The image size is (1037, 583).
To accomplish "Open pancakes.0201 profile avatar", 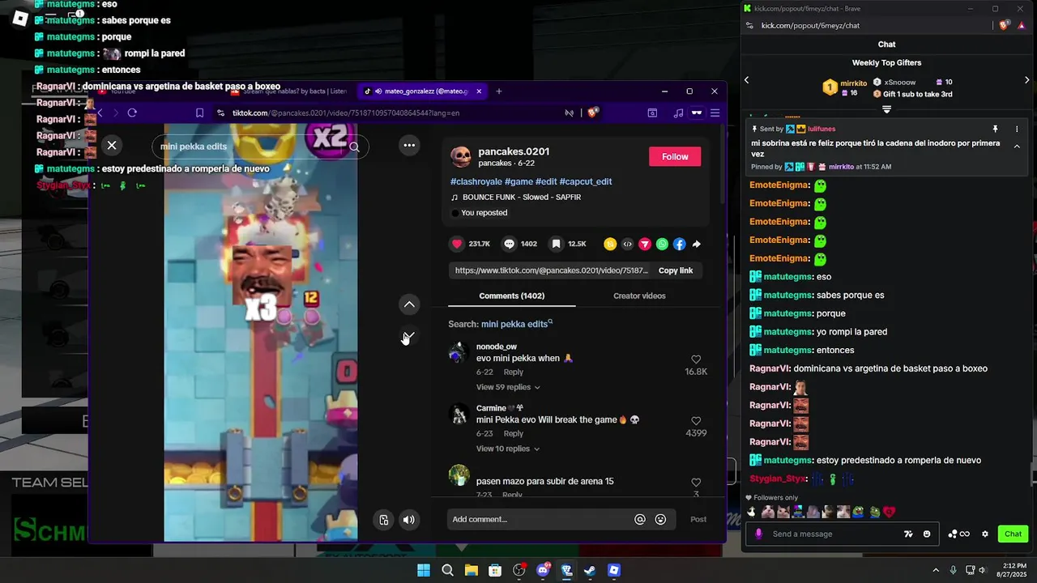I will click(x=460, y=156).
